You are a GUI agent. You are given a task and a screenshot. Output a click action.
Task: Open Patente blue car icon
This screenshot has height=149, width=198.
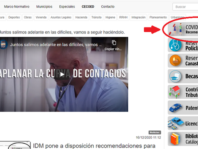click(175, 108)
